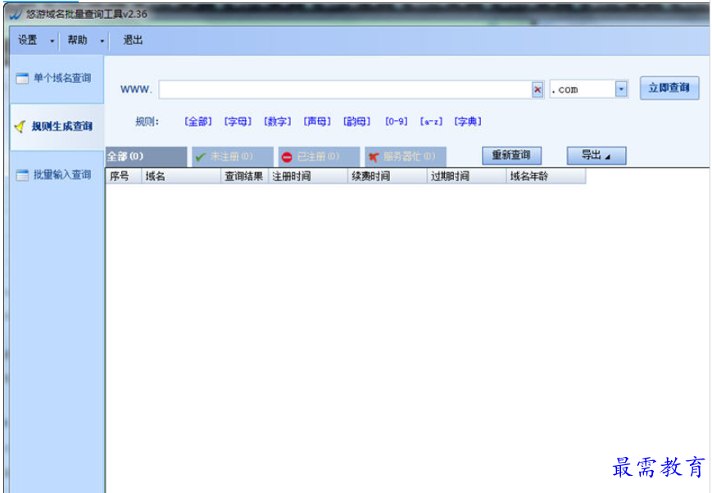Expand the 帮助 dropdown arrow

click(x=102, y=41)
